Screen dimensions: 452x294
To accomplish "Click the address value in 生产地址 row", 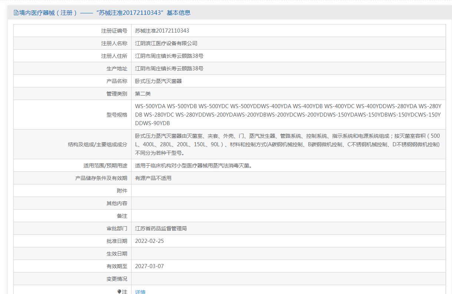I will tap(169, 69).
